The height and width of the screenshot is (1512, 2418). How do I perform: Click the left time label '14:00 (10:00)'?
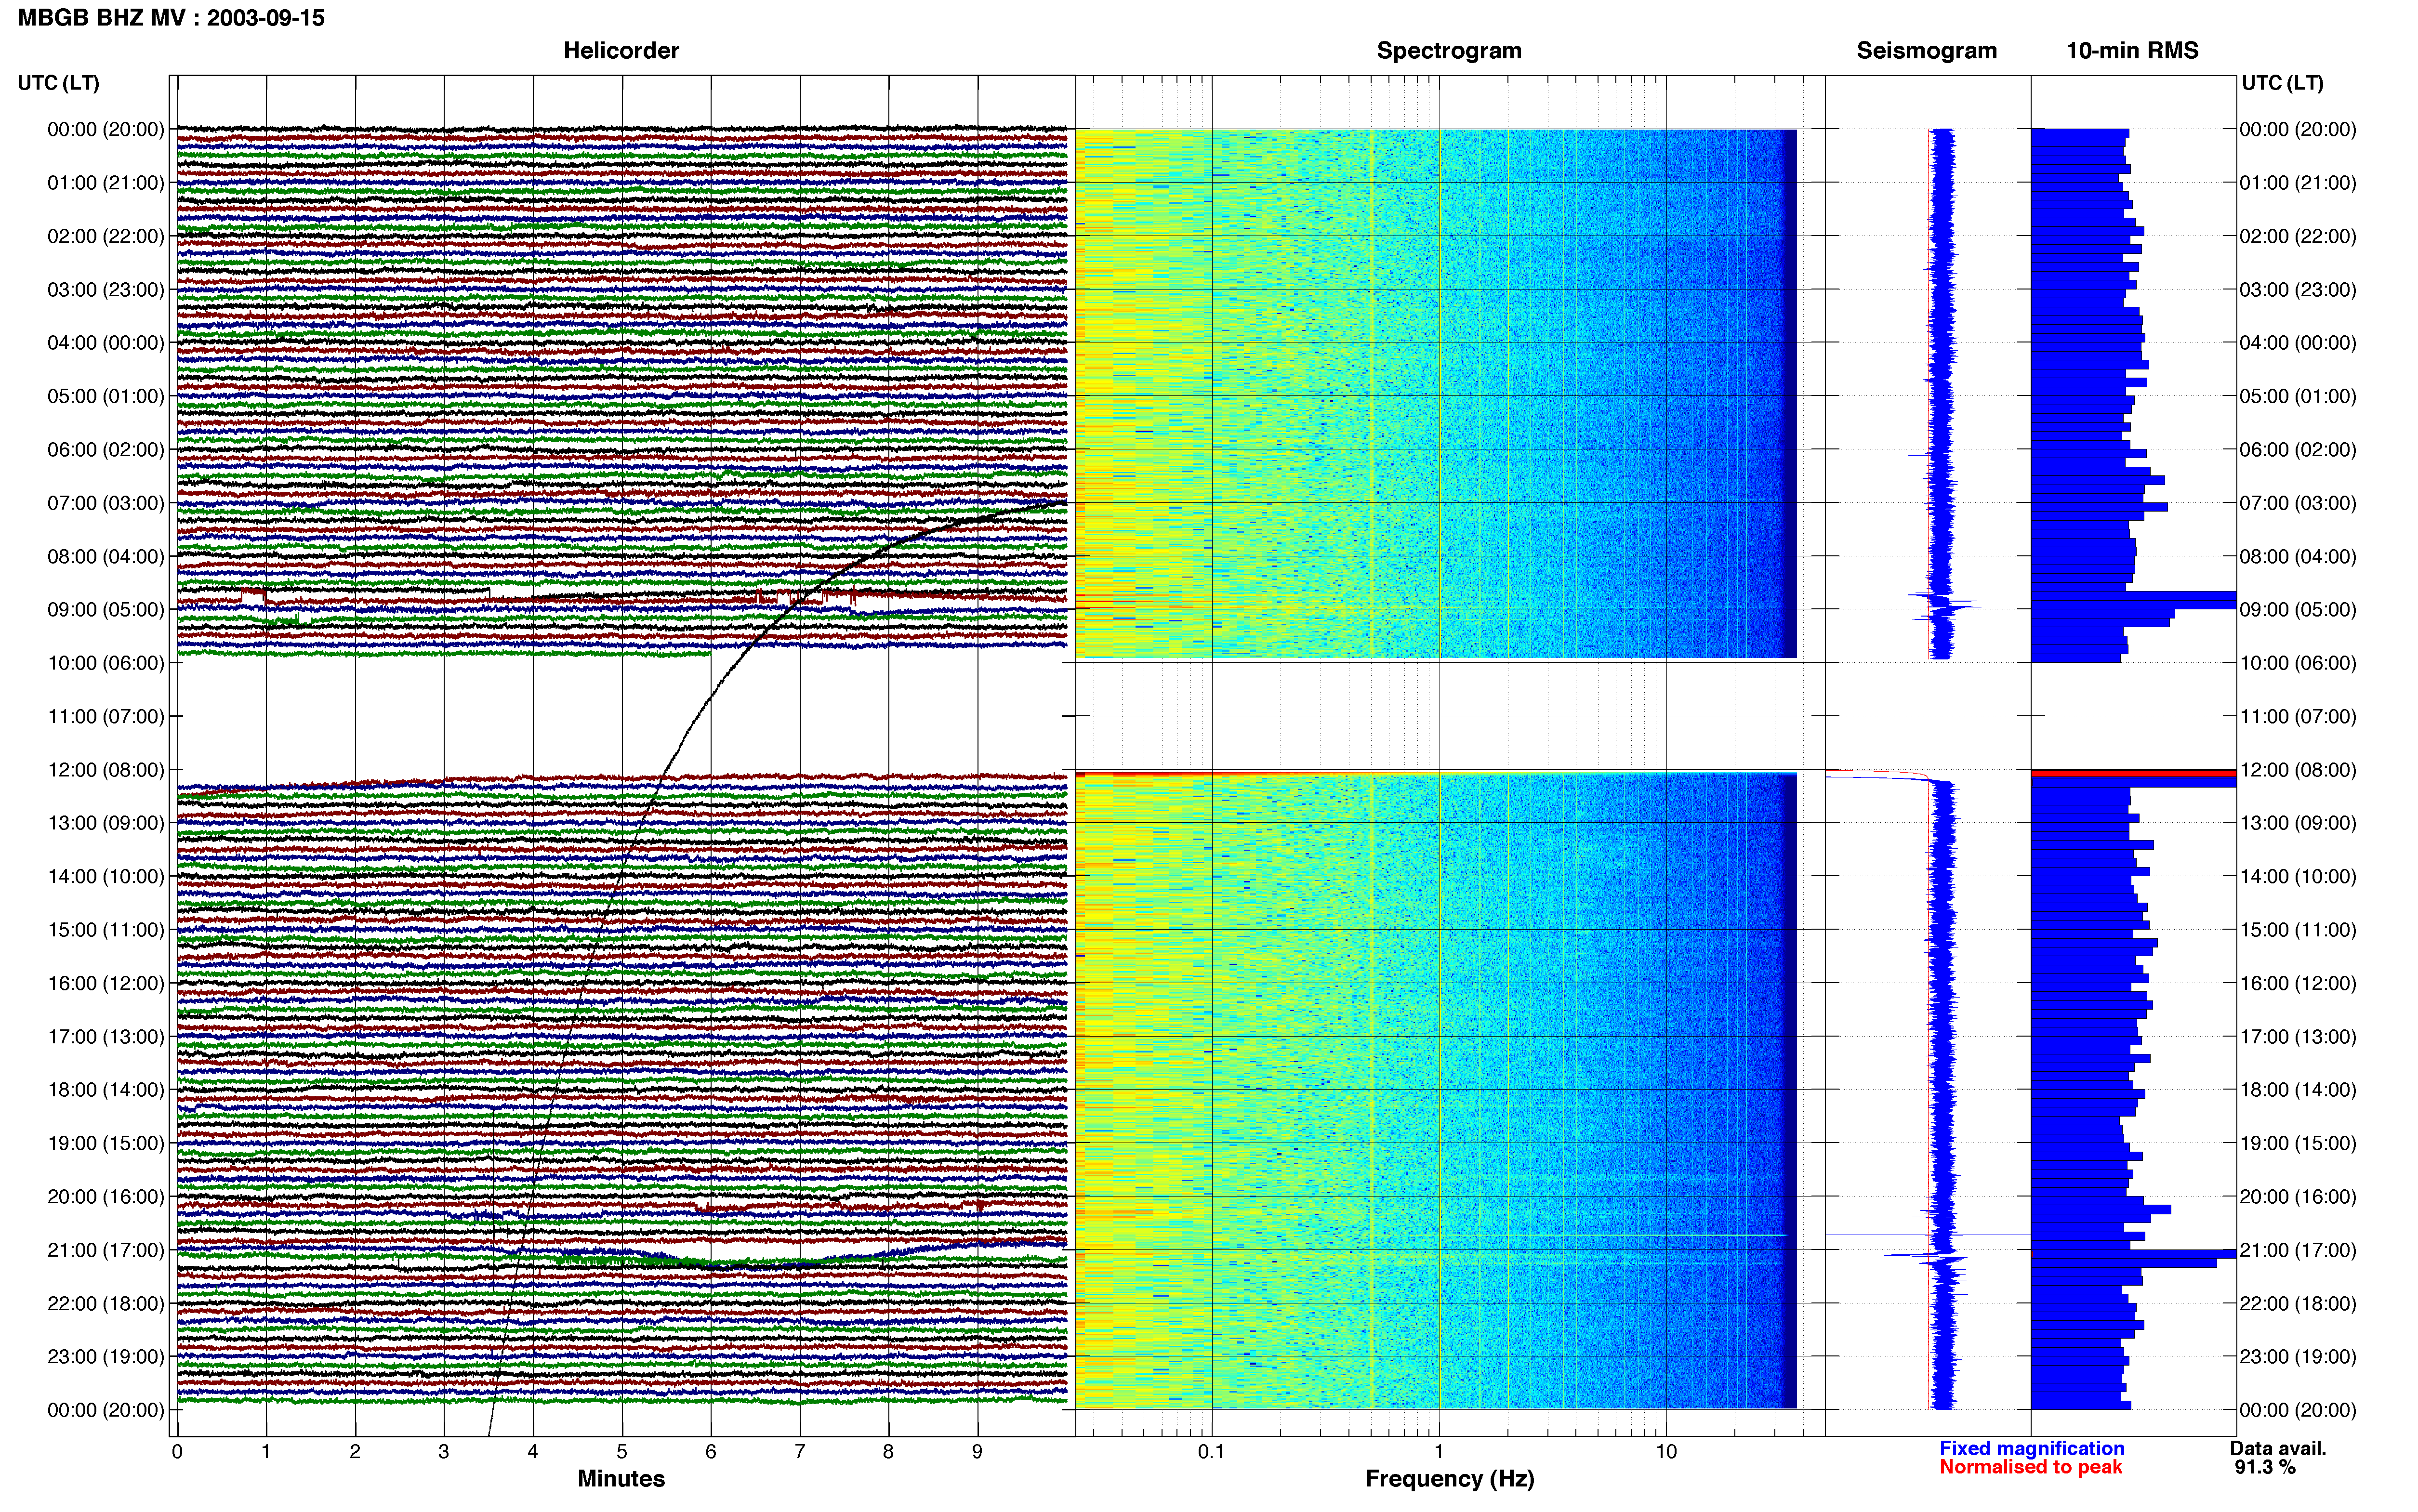click(106, 877)
